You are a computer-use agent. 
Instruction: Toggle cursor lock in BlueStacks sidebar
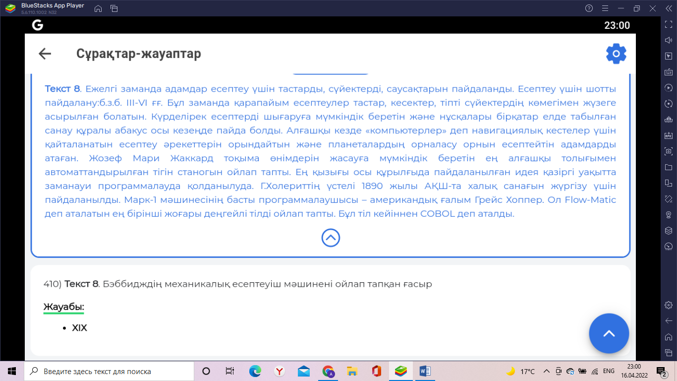(668, 56)
